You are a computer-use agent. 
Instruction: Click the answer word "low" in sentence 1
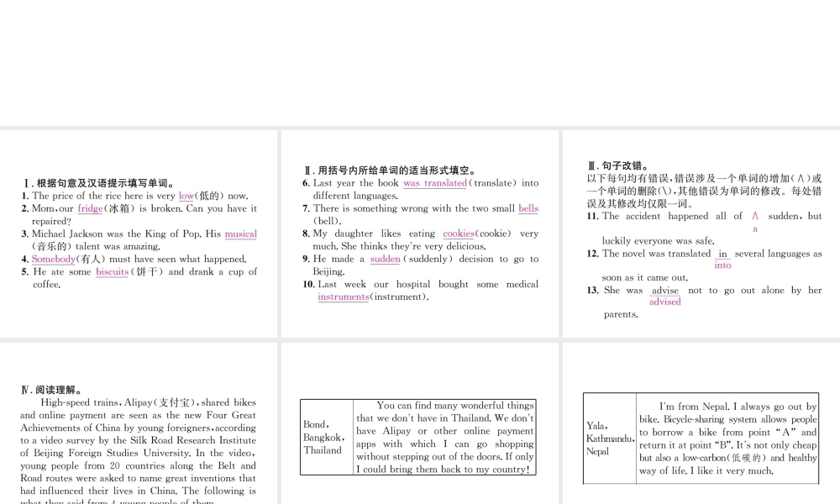[186, 196]
